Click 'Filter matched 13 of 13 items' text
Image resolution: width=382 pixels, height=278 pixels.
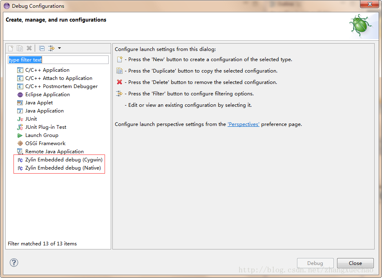coord(42,243)
